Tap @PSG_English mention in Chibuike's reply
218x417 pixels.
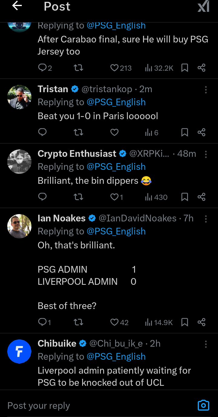(116, 357)
